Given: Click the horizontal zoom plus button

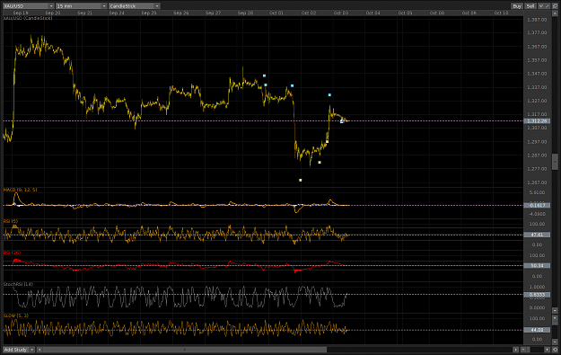Looking at the screenshot, I should click(547, 350).
